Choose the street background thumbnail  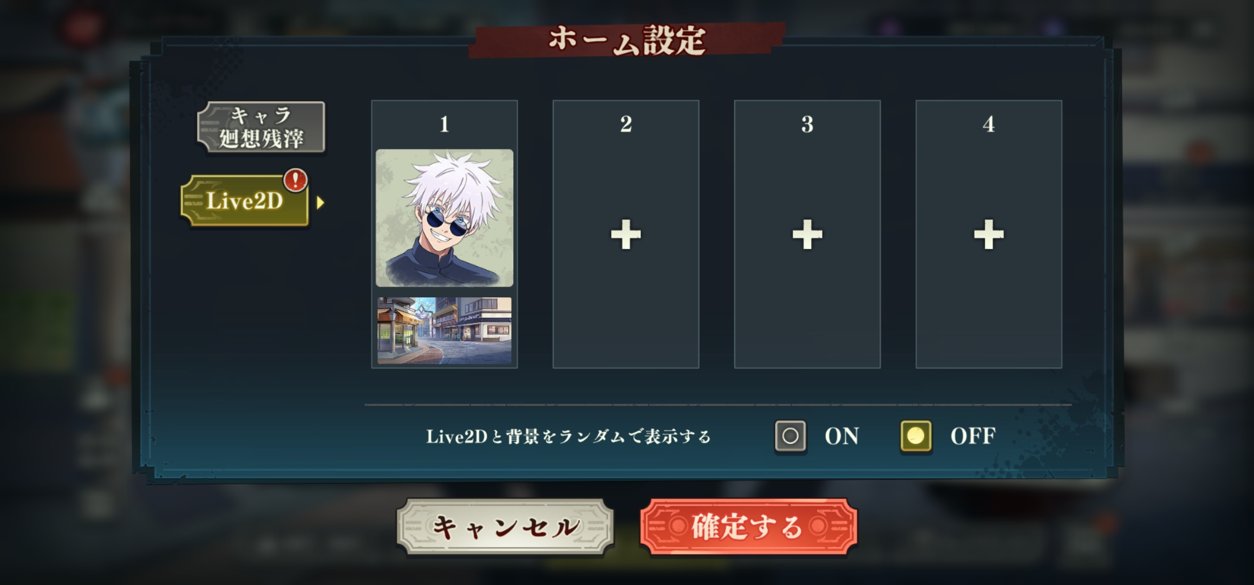445,330
